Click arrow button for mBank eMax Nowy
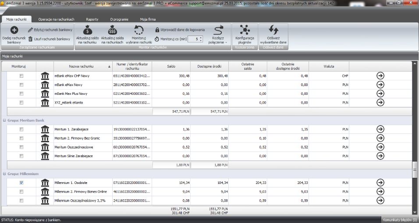The width and height of the screenshot is (419, 223). point(380,85)
